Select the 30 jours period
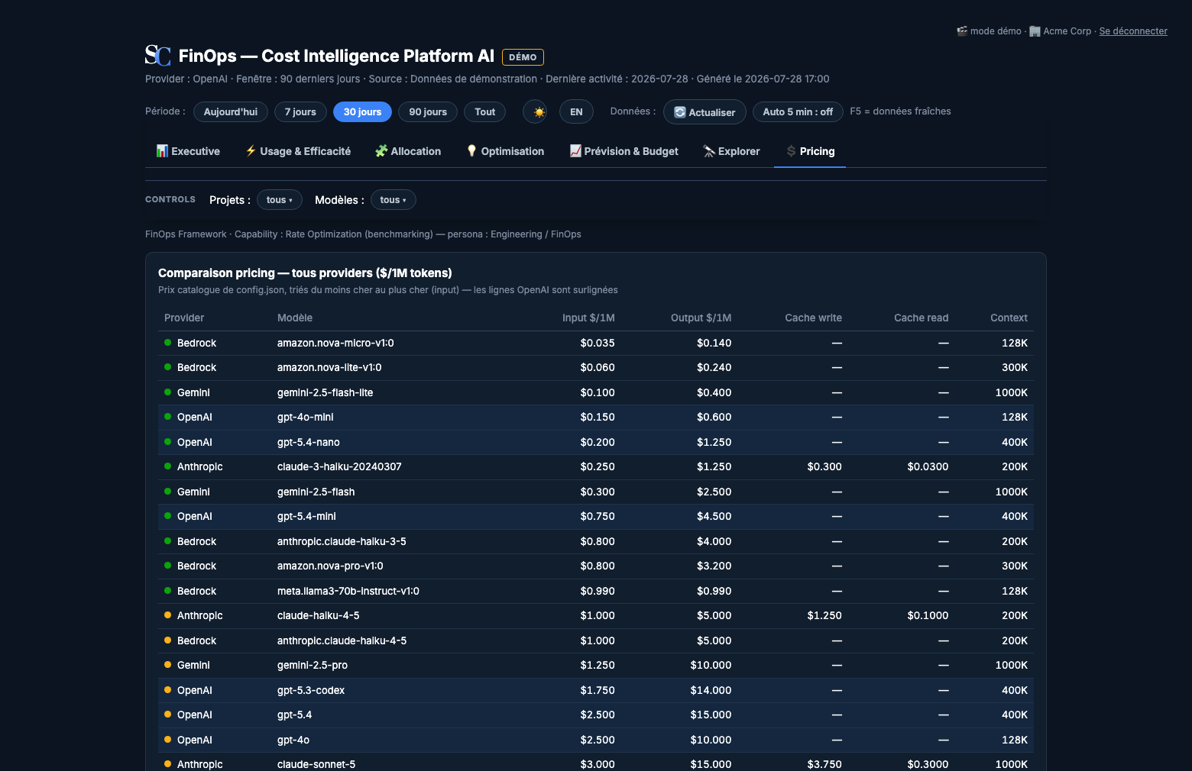 tap(362, 111)
